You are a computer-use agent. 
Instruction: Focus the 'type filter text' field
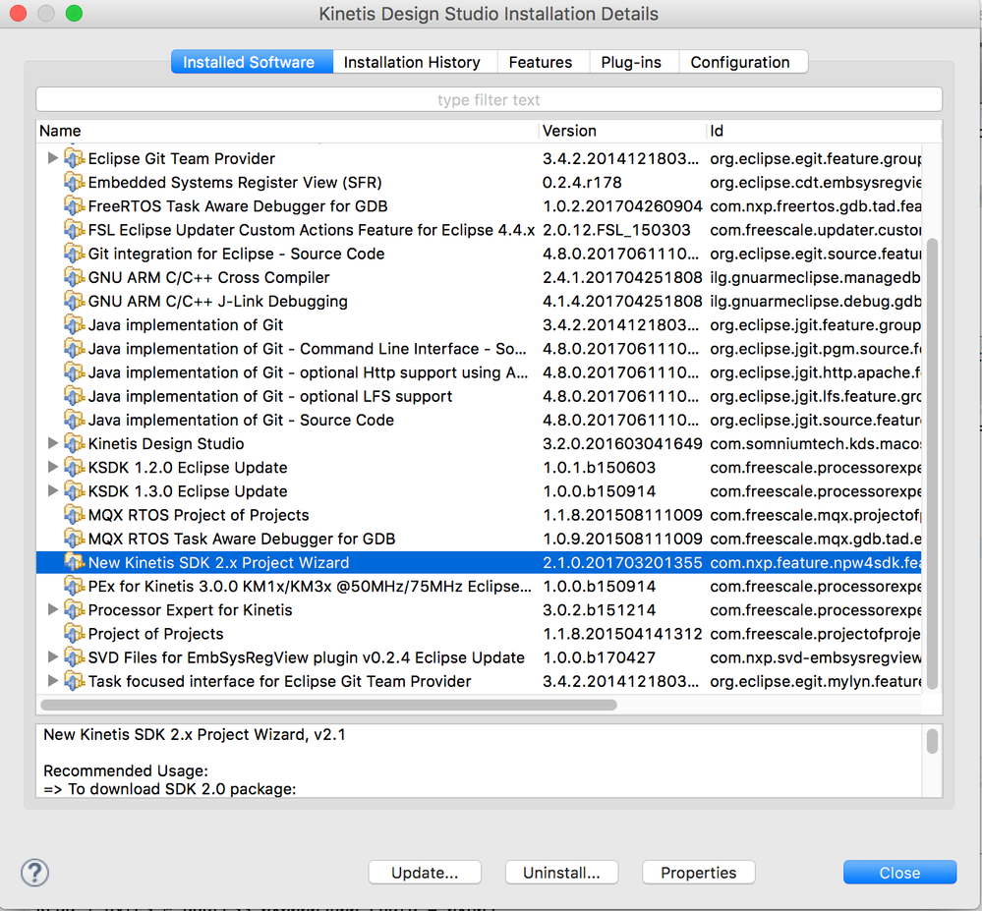489,100
